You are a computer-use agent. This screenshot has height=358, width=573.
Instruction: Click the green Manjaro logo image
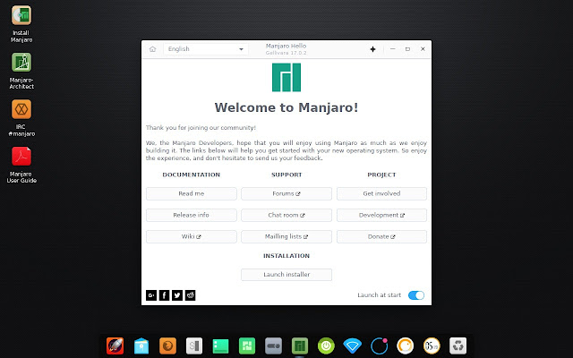coord(286,78)
